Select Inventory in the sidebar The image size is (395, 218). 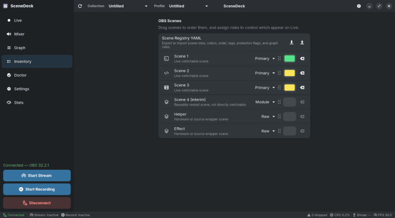click(x=37, y=62)
